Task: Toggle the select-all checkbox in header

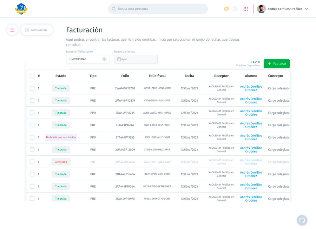Action: pos(32,76)
